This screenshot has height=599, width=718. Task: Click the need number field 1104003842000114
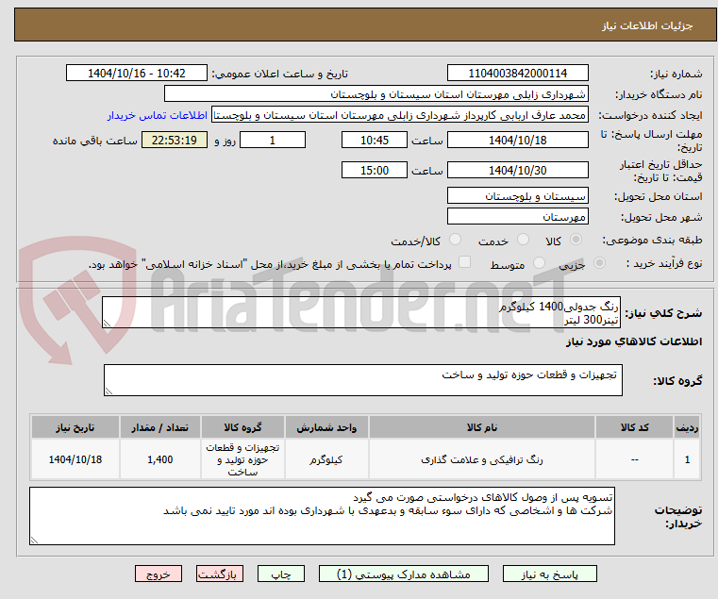(517, 74)
